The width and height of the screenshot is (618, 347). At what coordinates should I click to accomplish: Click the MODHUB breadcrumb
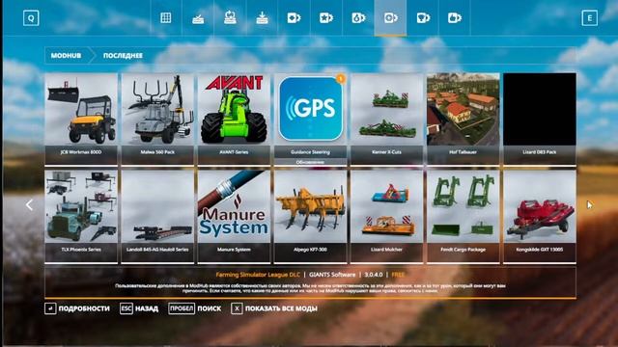click(66, 56)
